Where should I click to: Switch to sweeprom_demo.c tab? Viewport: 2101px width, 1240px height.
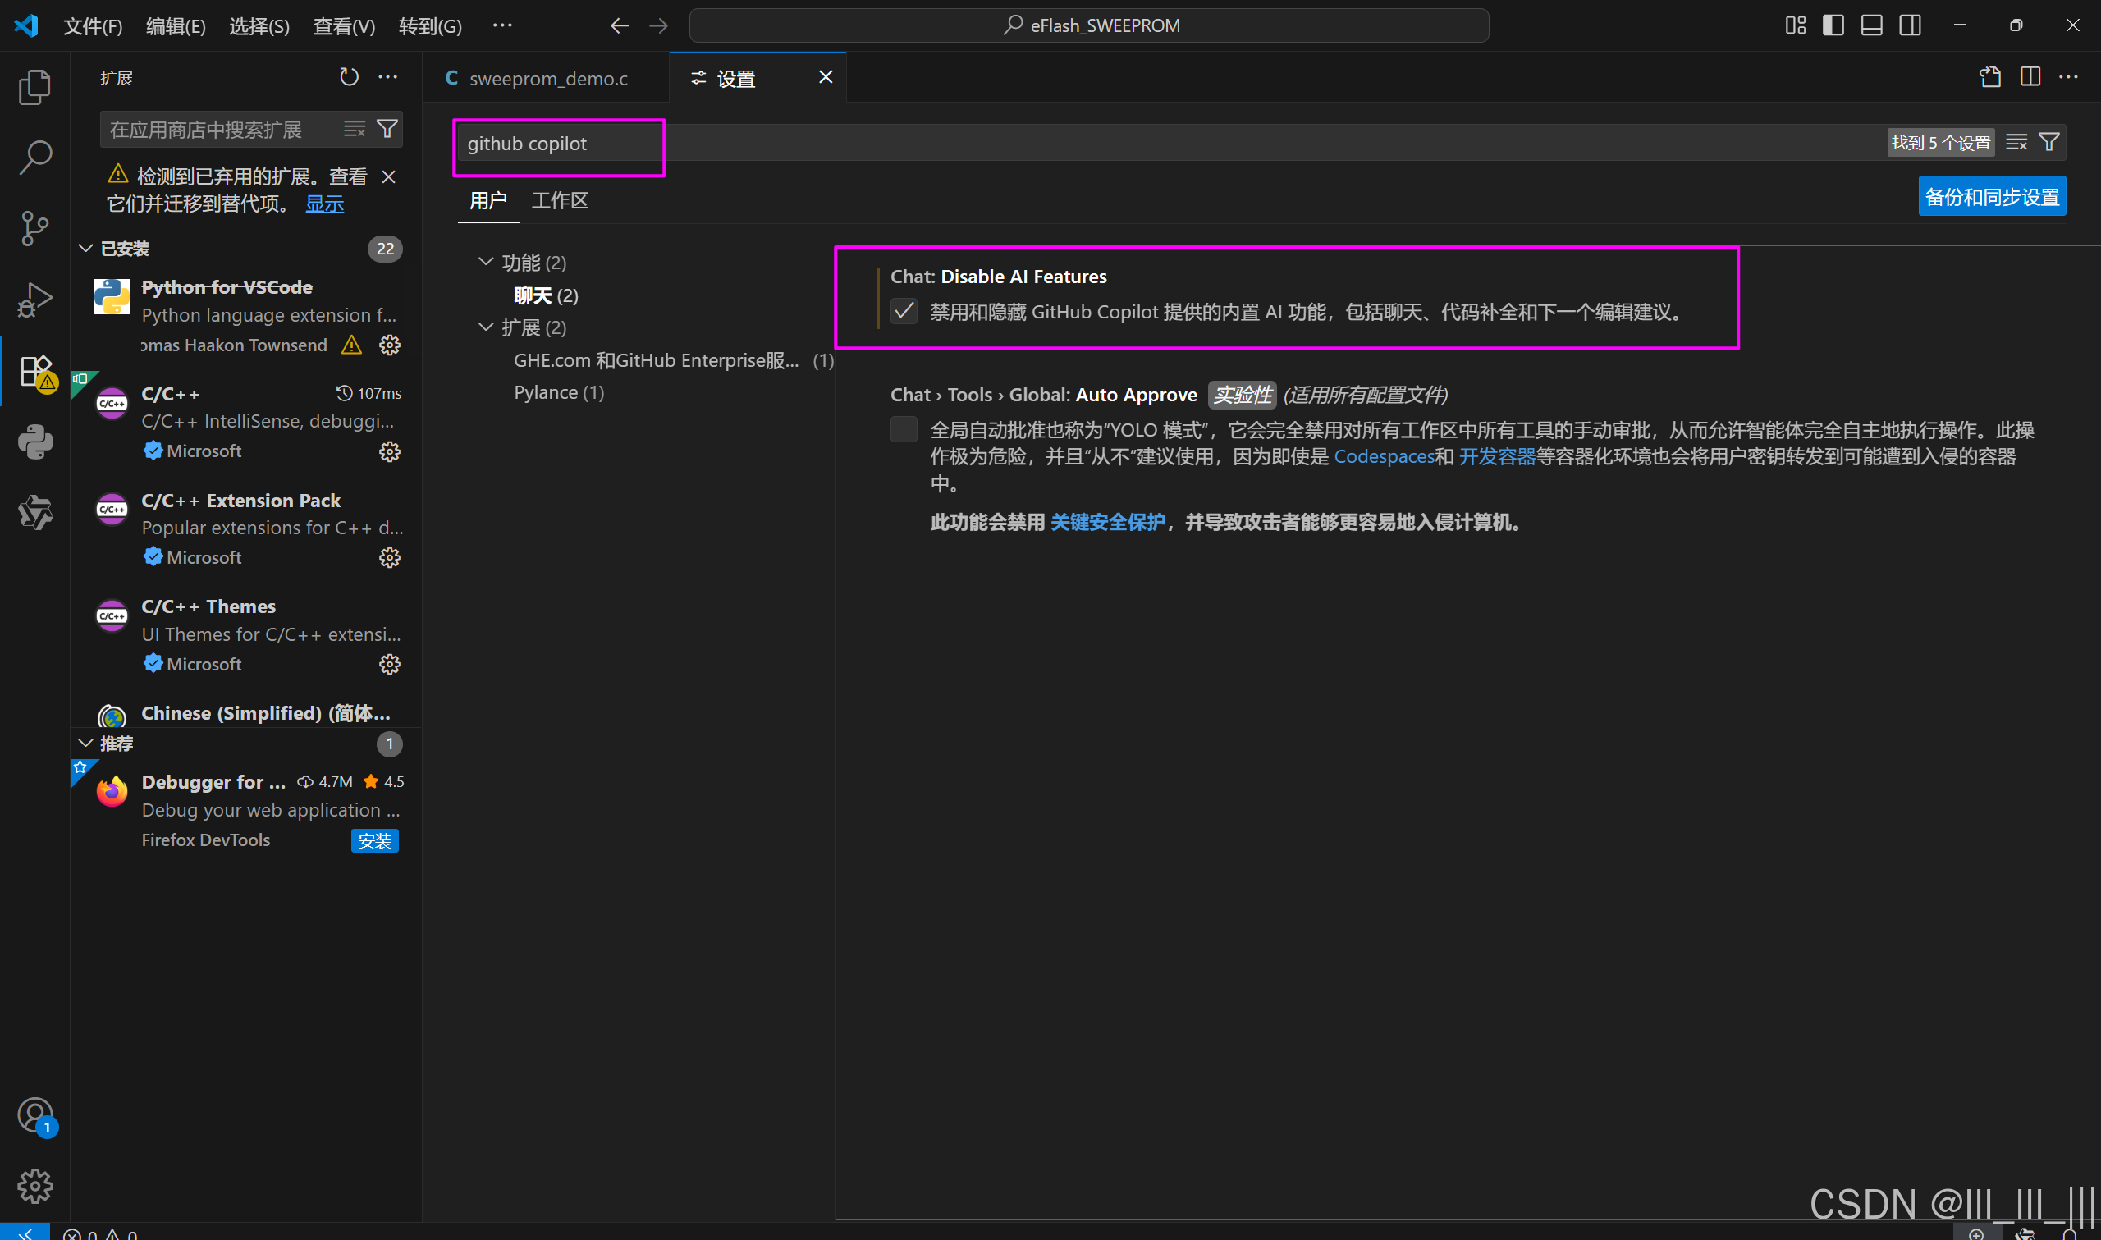(x=547, y=78)
